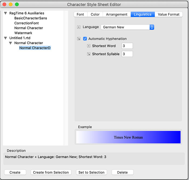The width and height of the screenshot is (189, 180).
Task: Open the Color tab
Action: [x=95, y=15]
